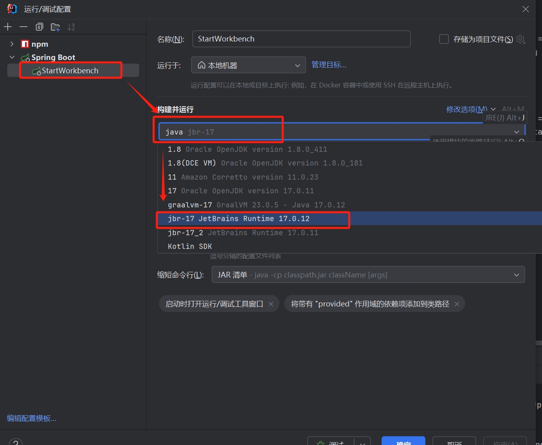Viewport: 542px width, 445px height.
Task: Open the 修改选项 menu
Action: click(471, 109)
